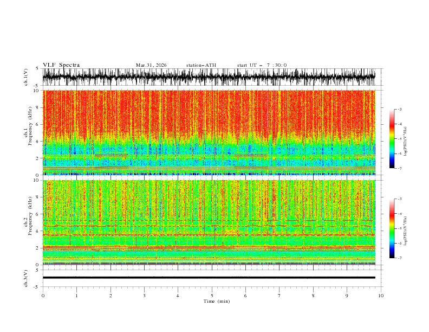Click the "-7" label on ch.1 color bar
Viewport: 429px width, 332px height.
click(x=399, y=168)
